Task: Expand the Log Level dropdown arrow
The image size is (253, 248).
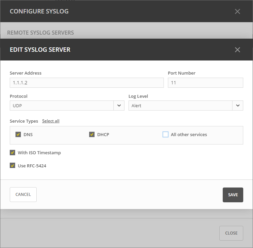Action: [238, 106]
